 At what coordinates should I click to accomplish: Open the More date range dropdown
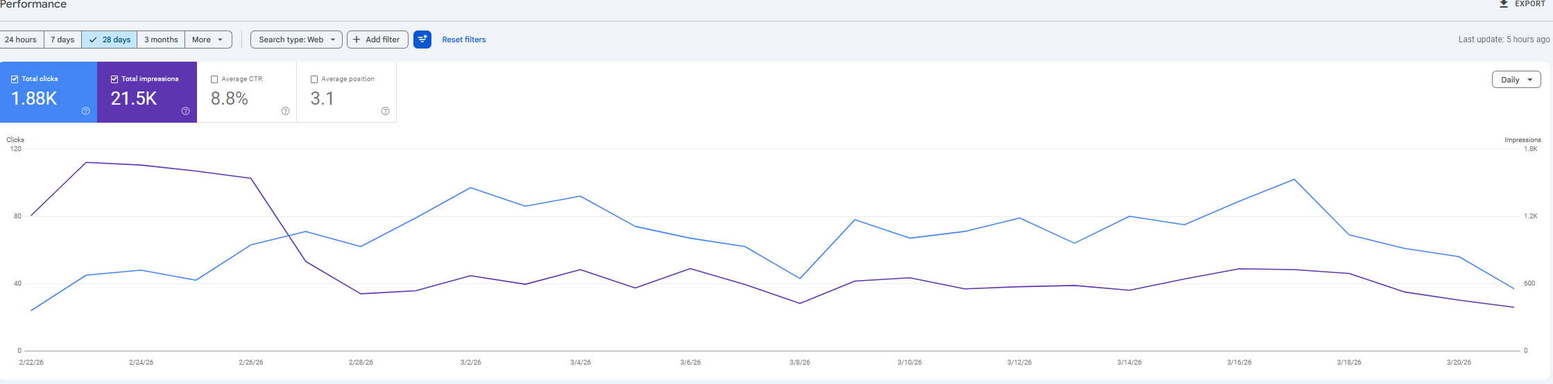[208, 40]
